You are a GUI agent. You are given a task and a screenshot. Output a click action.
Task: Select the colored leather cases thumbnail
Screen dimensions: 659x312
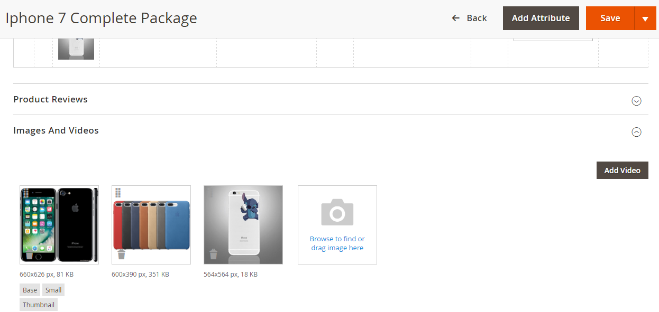point(151,225)
